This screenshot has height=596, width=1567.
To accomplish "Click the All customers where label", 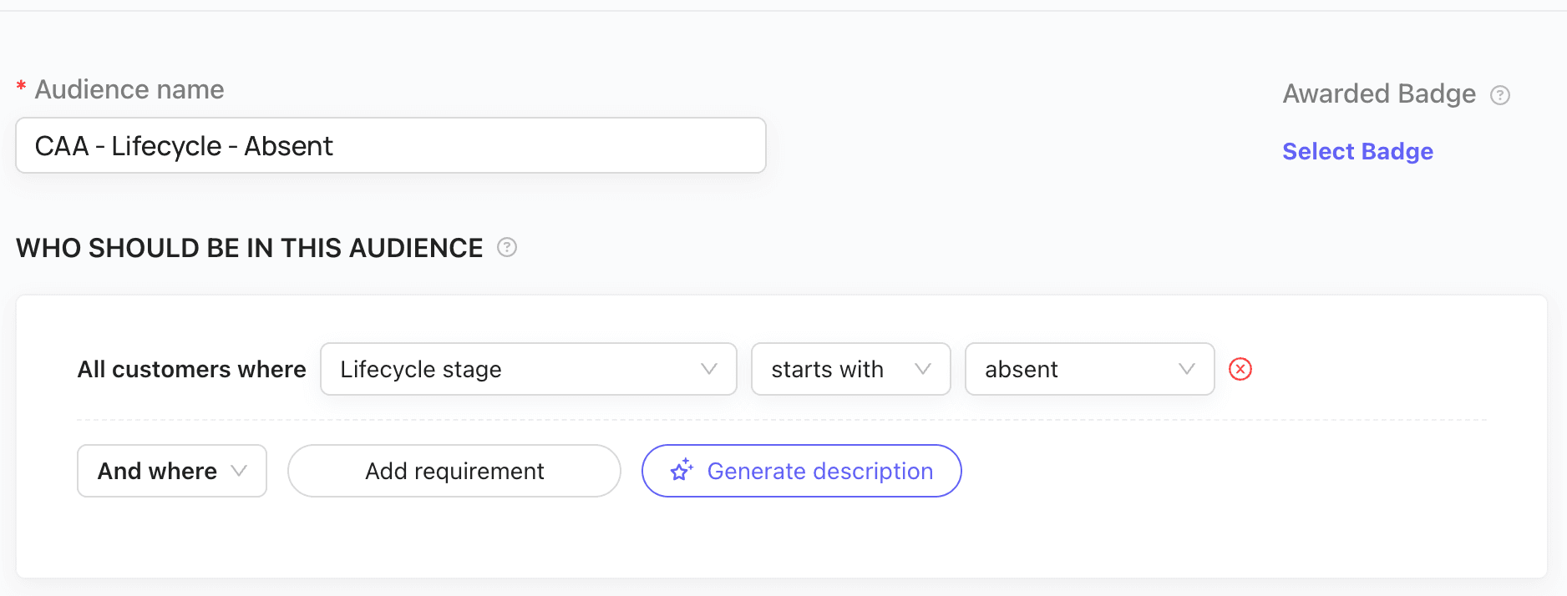I will (x=191, y=369).
